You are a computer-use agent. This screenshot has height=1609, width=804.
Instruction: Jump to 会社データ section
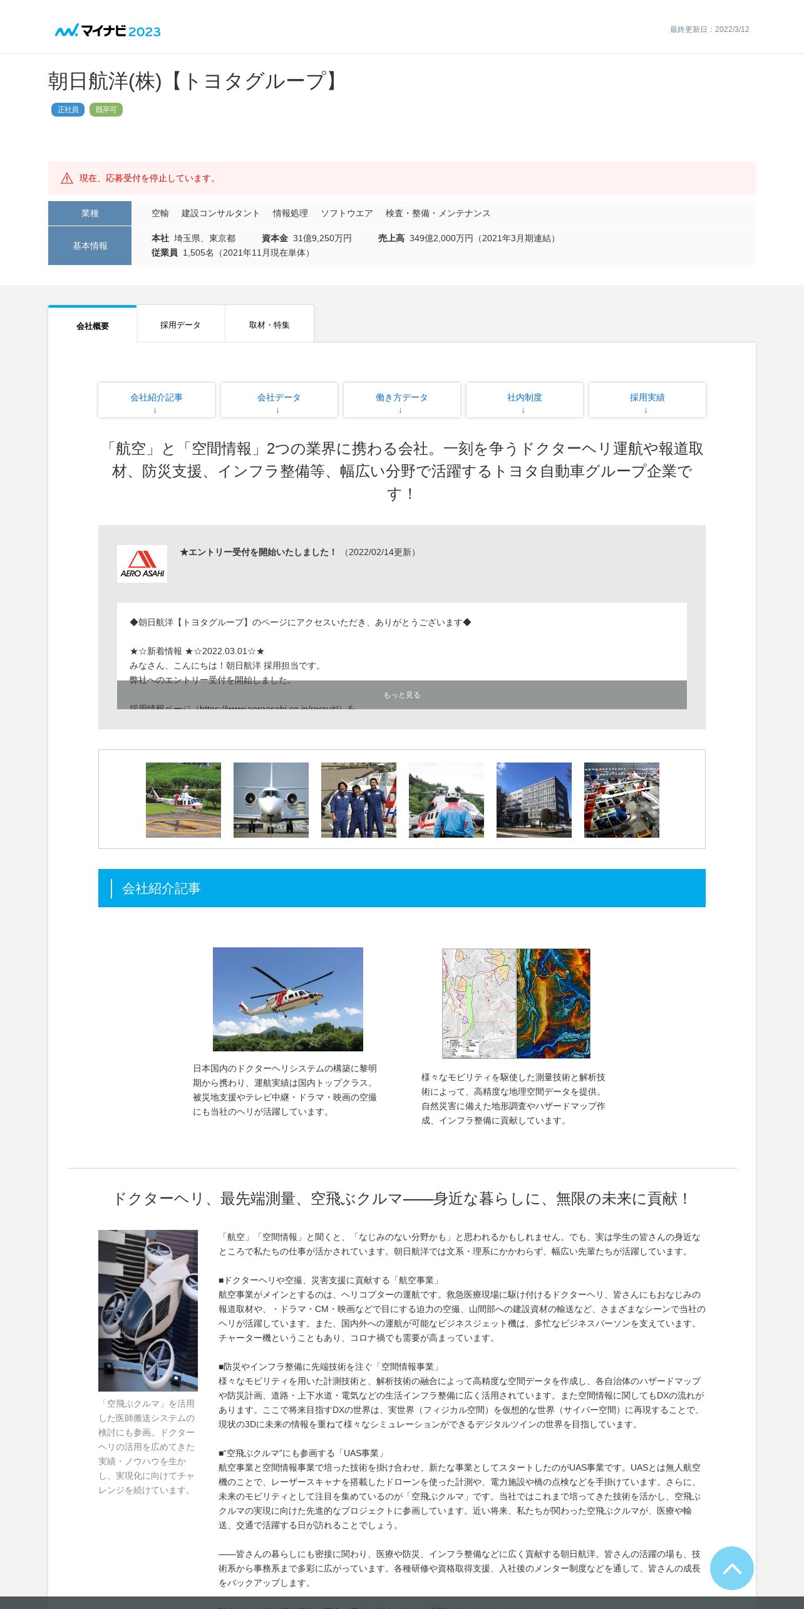point(279,400)
